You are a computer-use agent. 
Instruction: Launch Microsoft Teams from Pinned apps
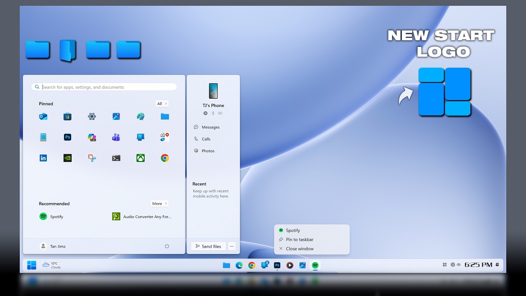[116, 137]
